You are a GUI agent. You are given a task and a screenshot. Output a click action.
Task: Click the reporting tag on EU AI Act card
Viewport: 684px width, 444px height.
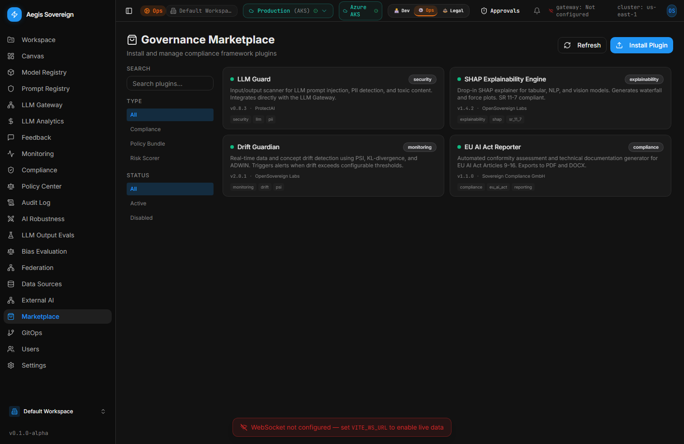523,187
